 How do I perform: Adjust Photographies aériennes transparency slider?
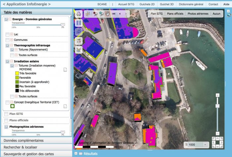click(x=63, y=132)
